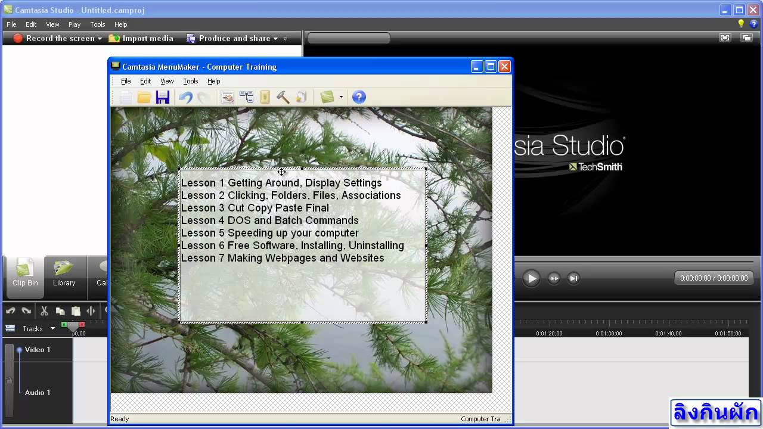The image size is (763, 429).
Task: Open the File menu in MenuMaker
Action: 126,81
